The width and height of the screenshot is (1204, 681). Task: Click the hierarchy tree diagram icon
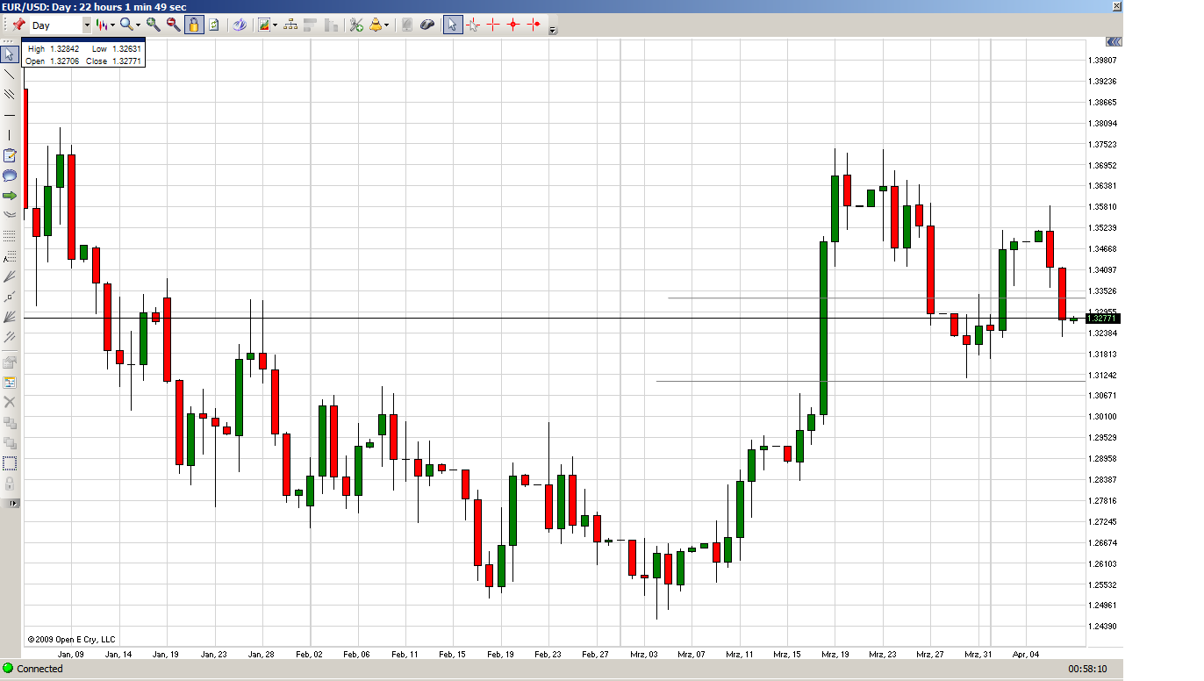click(290, 25)
